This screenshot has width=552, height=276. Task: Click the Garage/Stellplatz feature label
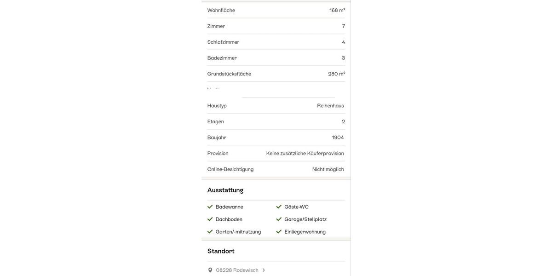coord(305,219)
